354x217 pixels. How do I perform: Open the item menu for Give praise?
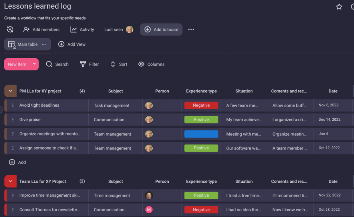click(13, 119)
